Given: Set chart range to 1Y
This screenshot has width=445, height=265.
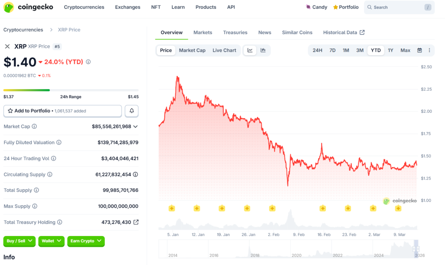Looking at the screenshot, I should pos(390,50).
